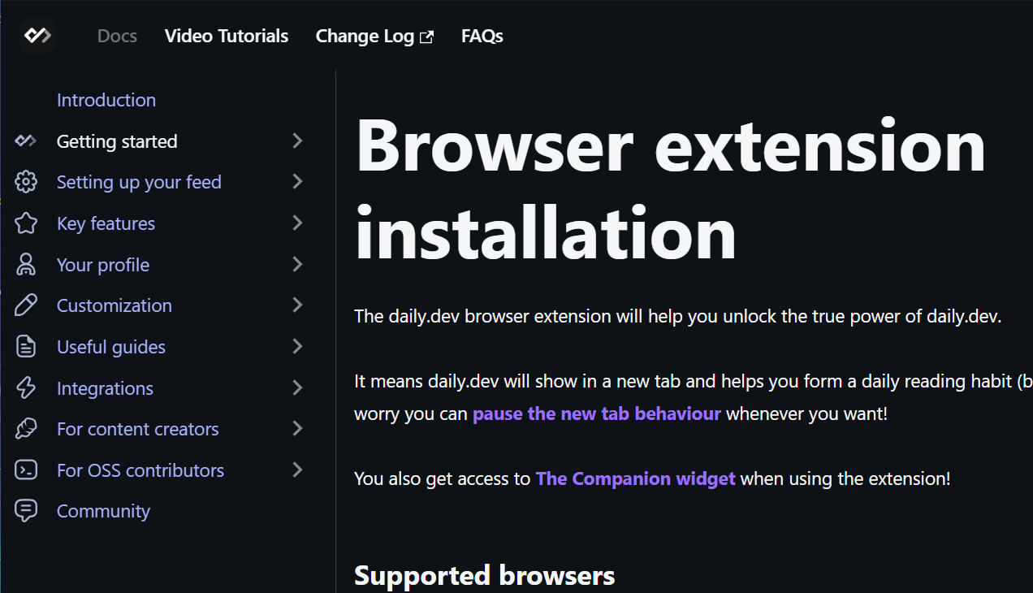Click the person icon beside Your profile
This screenshot has width=1033, height=593.
click(x=26, y=264)
